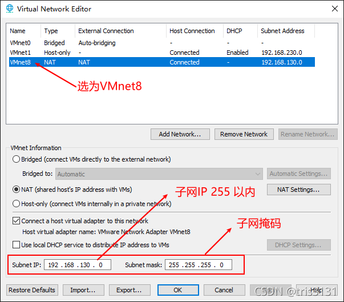This screenshot has width=344, height=302.
Task: Click the Virtual Network Editor globe icon
Action: click(10, 9)
